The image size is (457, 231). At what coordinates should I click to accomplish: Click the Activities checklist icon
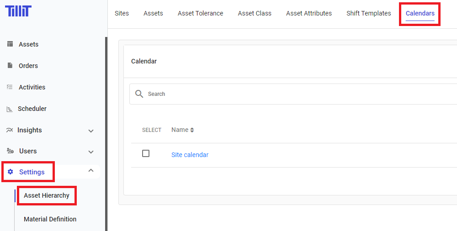point(10,87)
